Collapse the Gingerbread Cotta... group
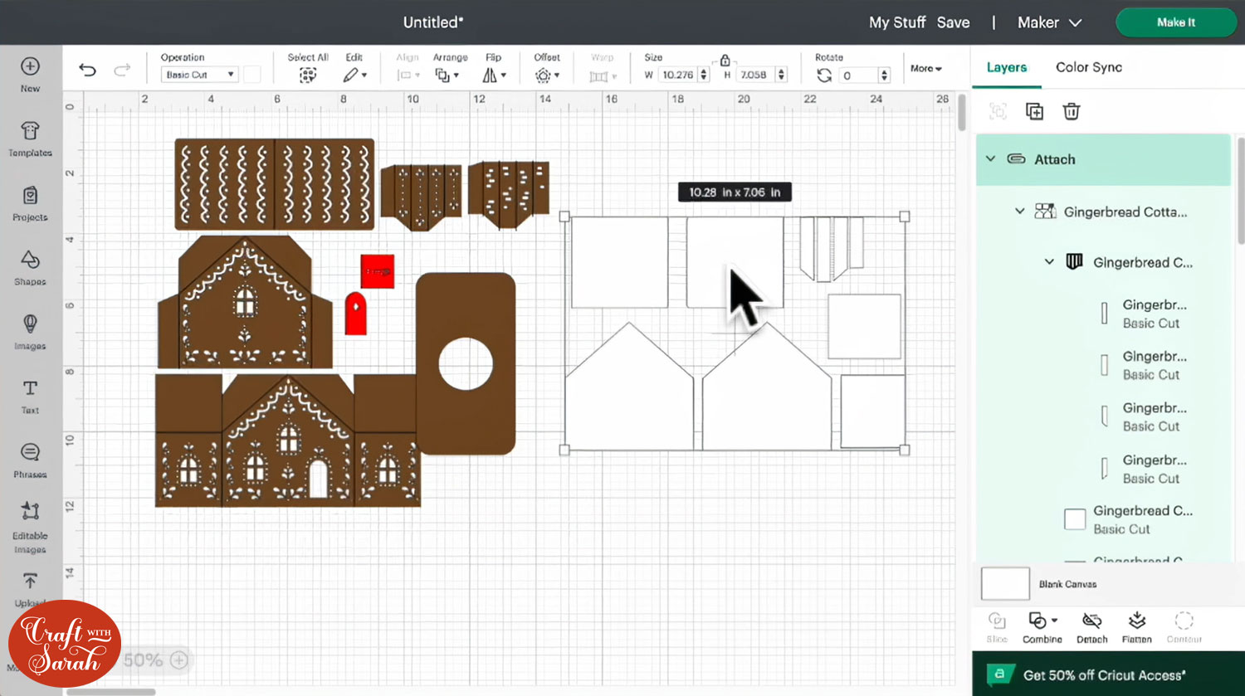The height and width of the screenshot is (696, 1245). pyautogui.click(x=1019, y=212)
